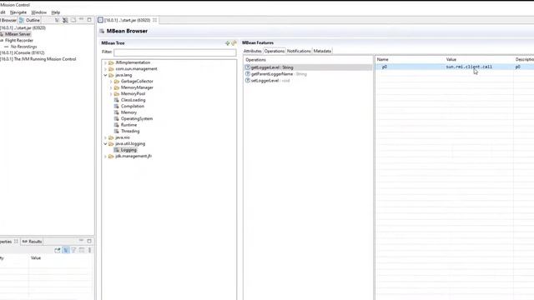534x300 pixels.
Task: Maximize the JVM Browser view
Action: pyautogui.click(x=89, y=20)
